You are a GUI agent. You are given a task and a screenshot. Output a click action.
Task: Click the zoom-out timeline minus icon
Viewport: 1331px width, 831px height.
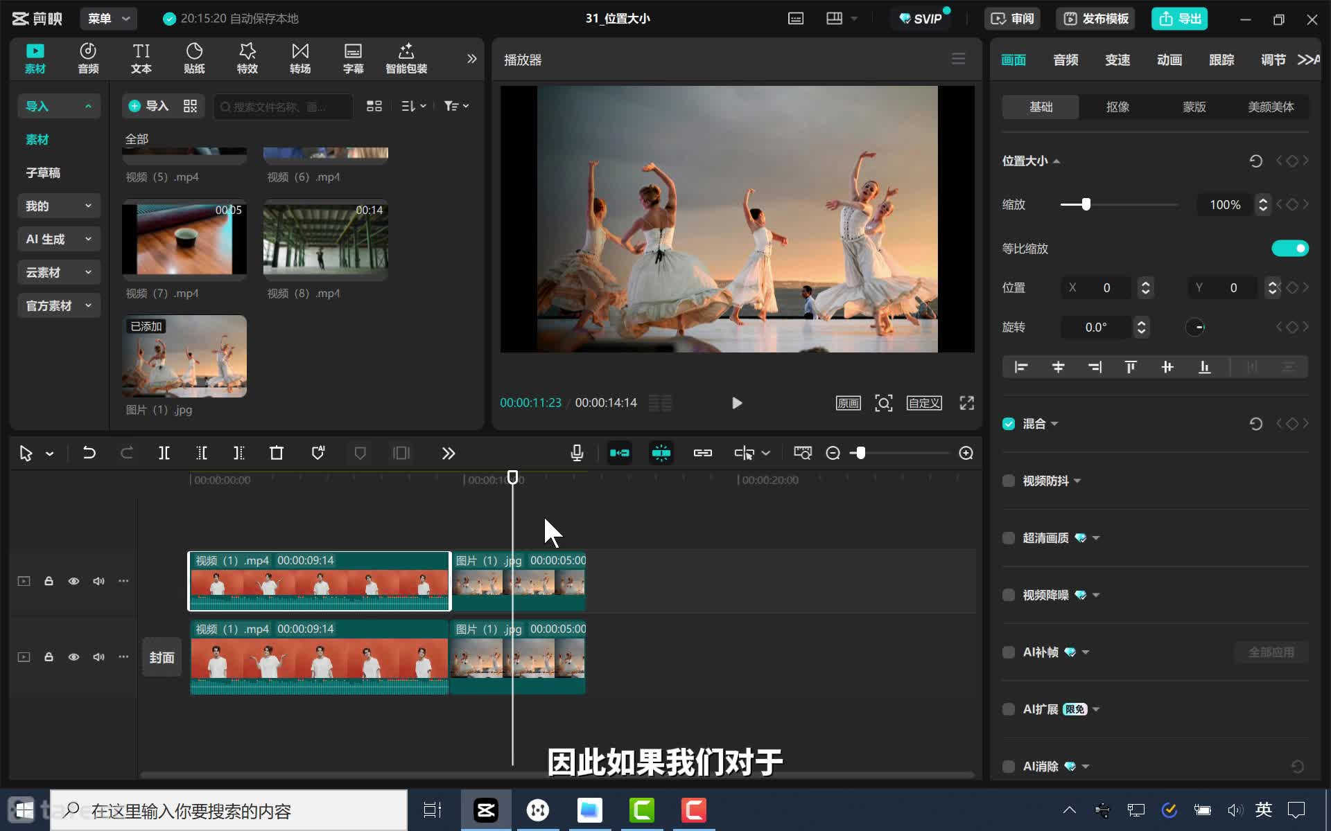tap(833, 453)
